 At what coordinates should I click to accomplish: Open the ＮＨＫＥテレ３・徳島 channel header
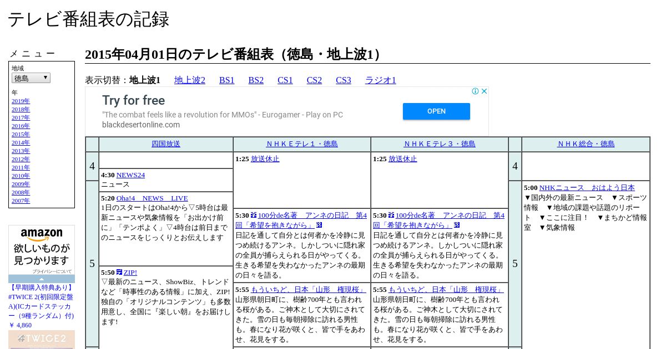point(440,144)
